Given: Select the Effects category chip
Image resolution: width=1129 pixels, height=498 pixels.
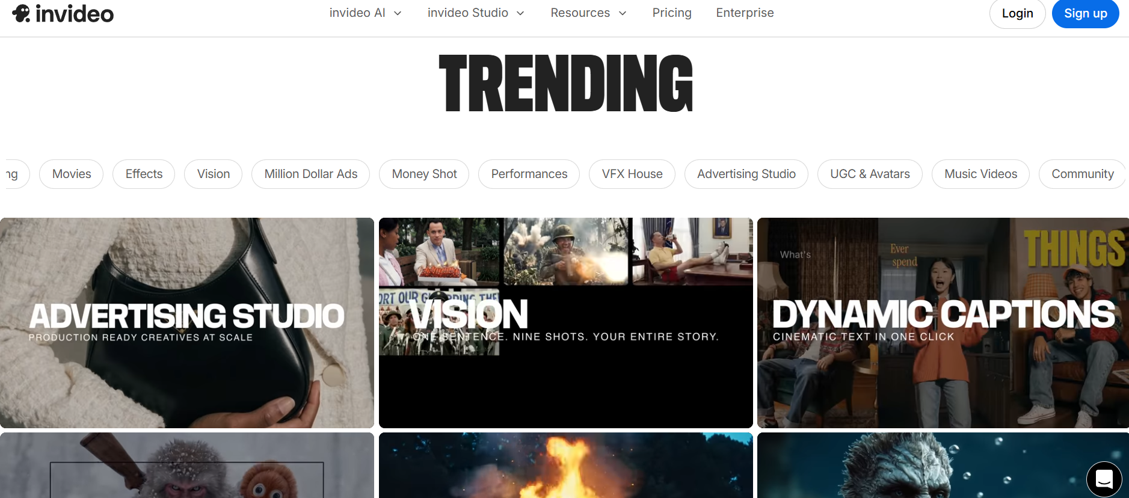Looking at the screenshot, I should (144, 174).
